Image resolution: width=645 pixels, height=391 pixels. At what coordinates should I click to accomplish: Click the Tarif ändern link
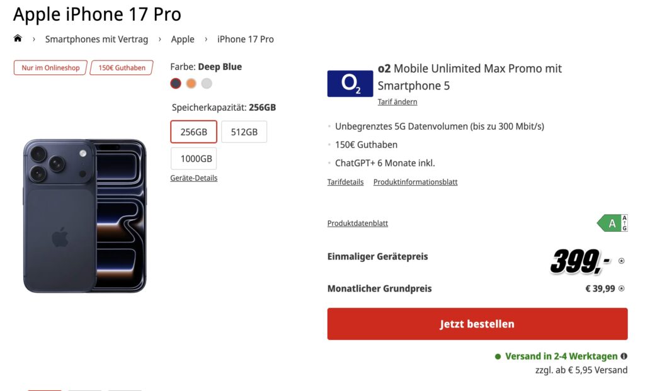click(397, 102)
